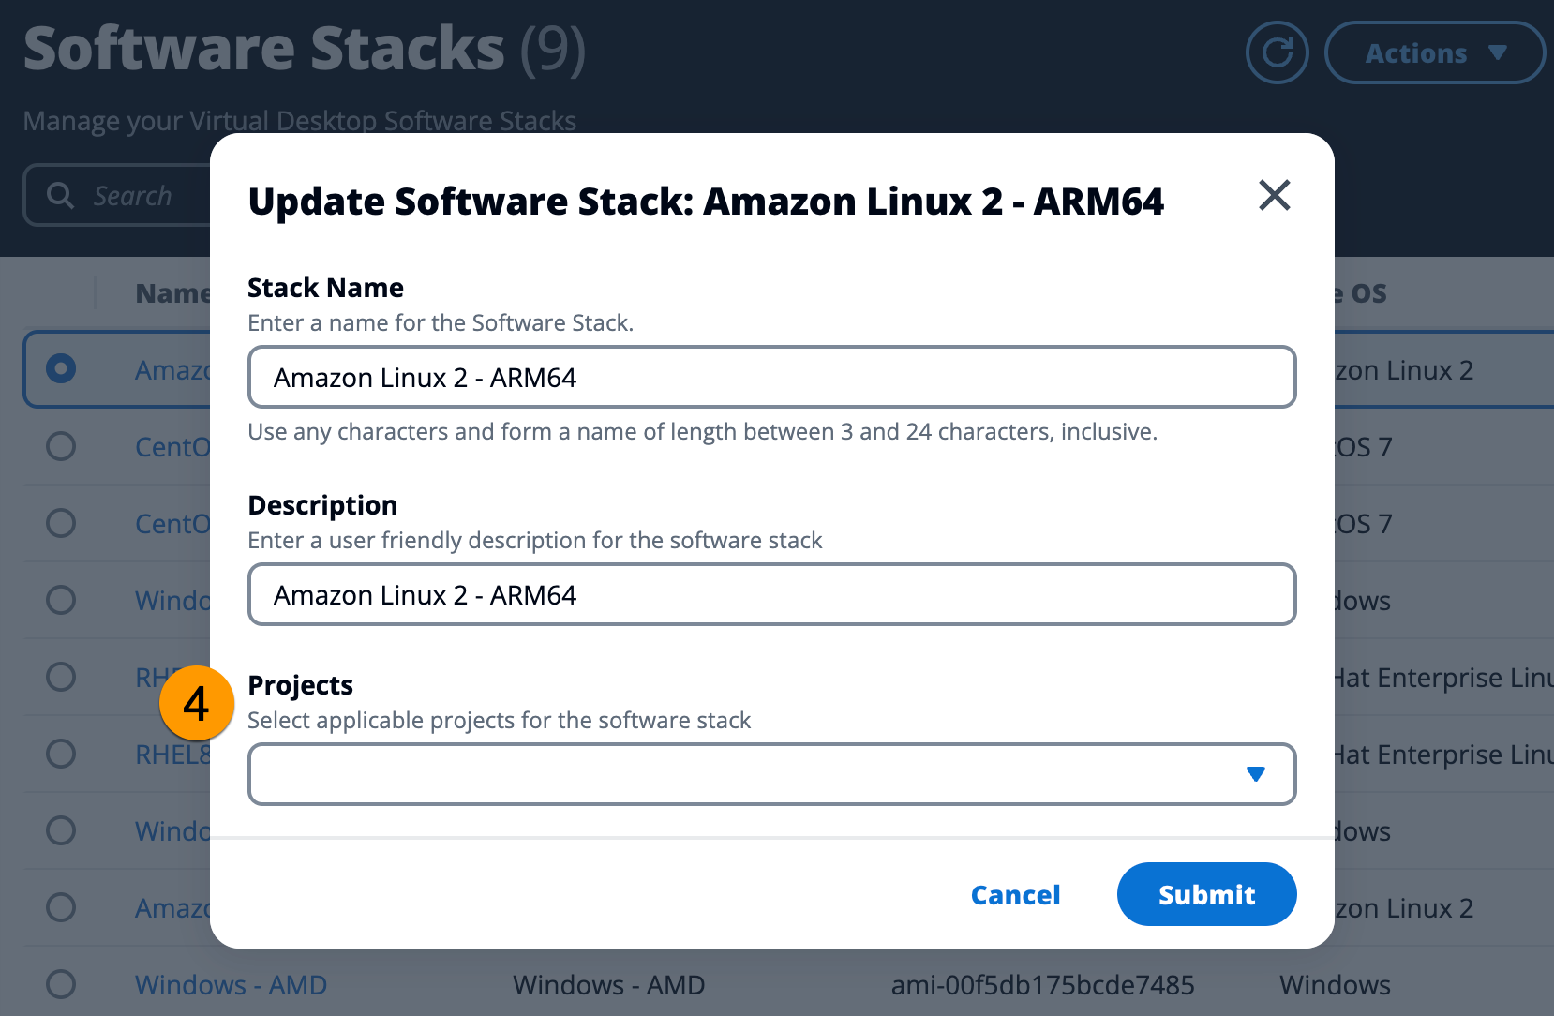The height and width of the screenshot is (1016, 1554).
Task: Refresh the Software Stacks list
Action: click(x=1277, y=52)
